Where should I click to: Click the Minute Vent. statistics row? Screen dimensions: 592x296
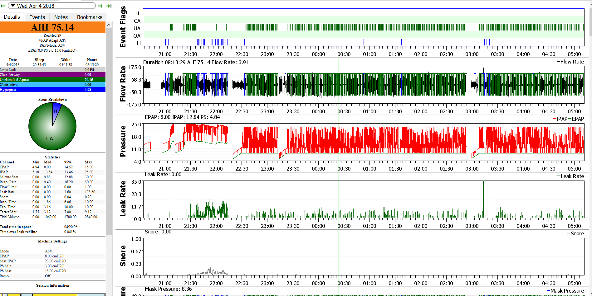tap(53, 177)
